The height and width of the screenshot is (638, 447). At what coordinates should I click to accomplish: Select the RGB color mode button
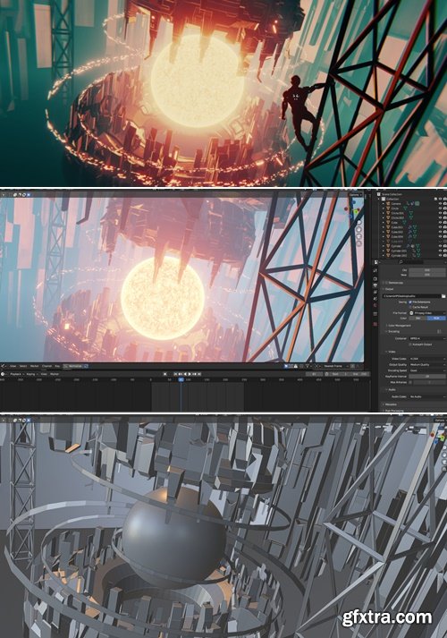[x=436, y=319]
